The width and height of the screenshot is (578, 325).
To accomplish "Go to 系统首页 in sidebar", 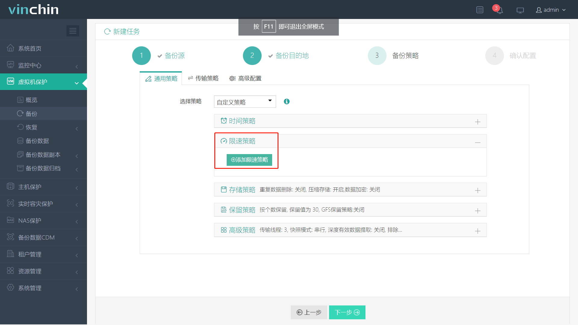I will pyautogui.click(x=43, y=48).
